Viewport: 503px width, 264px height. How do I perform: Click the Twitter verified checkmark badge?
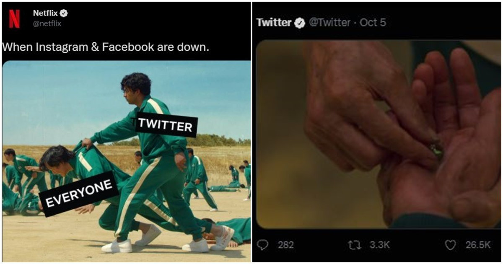(x=299, y=23)
